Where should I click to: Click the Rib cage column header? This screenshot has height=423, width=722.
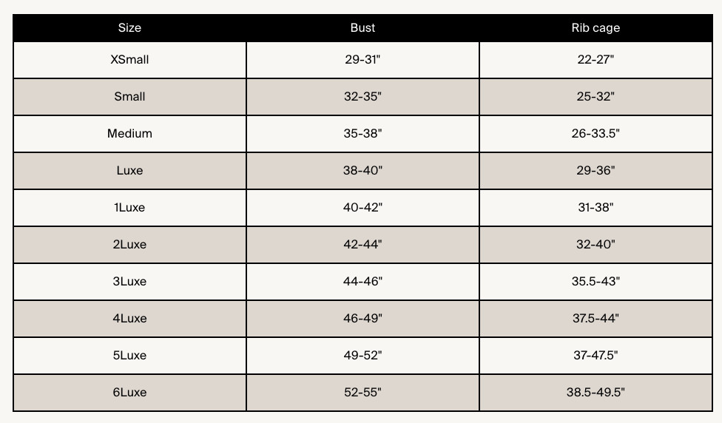click(596, 28)
